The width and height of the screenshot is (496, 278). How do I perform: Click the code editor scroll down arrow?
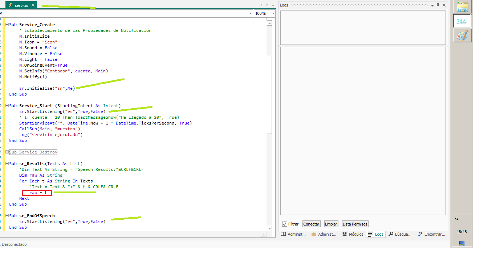(x=269, y=228)
